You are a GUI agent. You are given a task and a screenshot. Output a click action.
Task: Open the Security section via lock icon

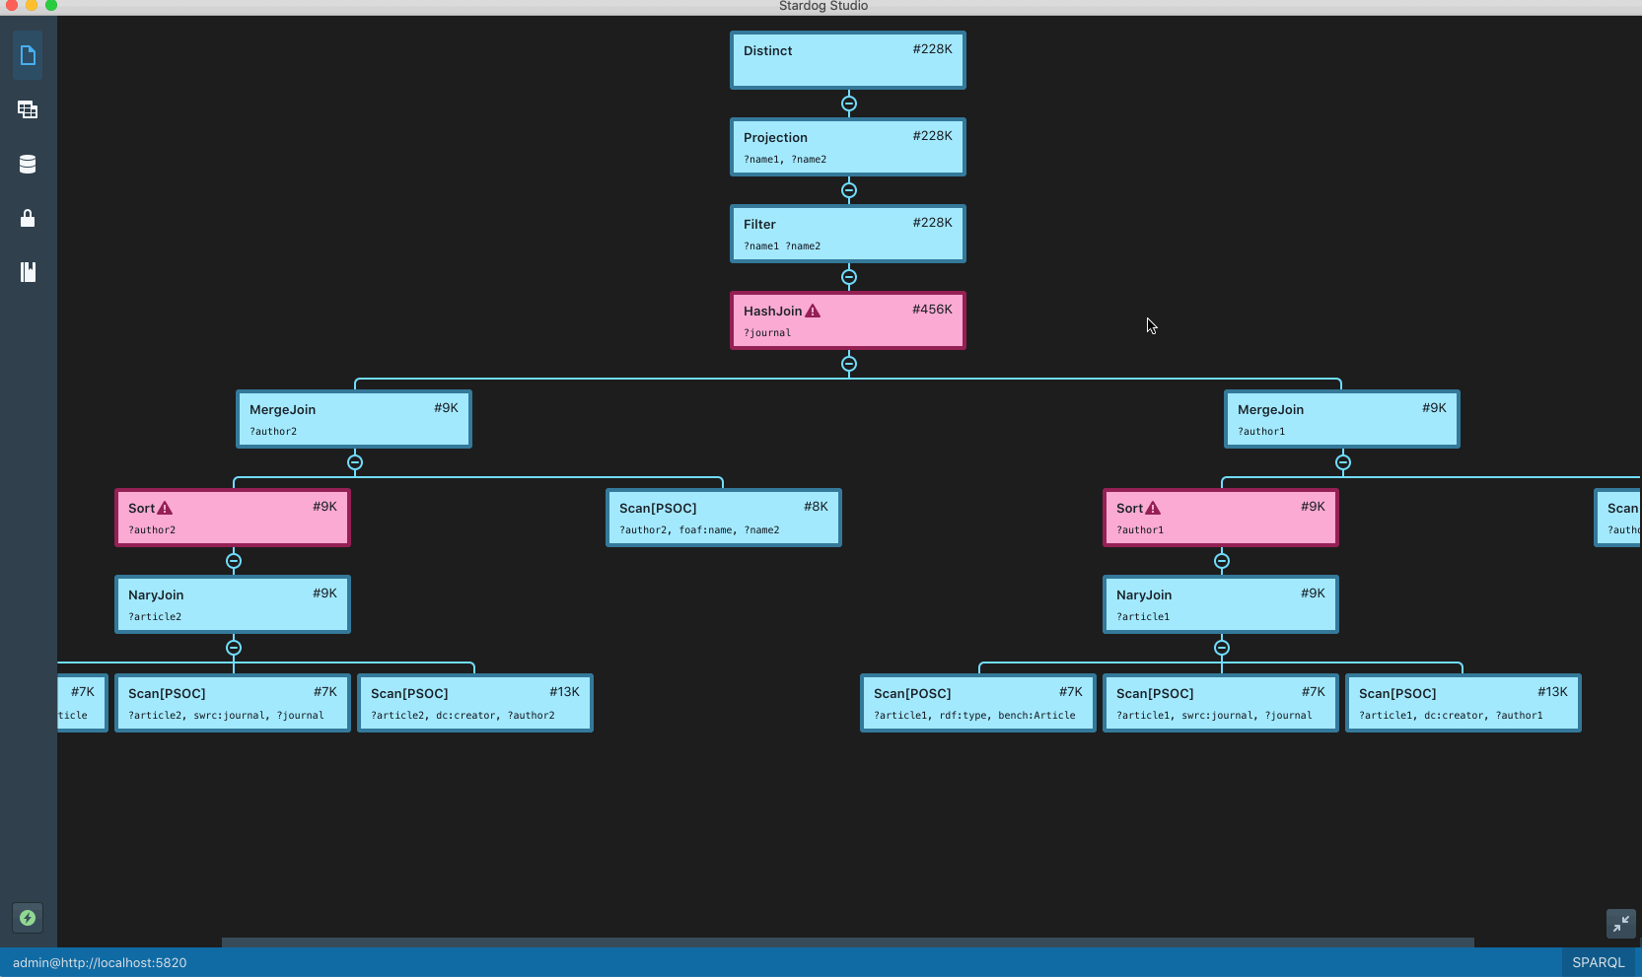[x=28, y=218]
